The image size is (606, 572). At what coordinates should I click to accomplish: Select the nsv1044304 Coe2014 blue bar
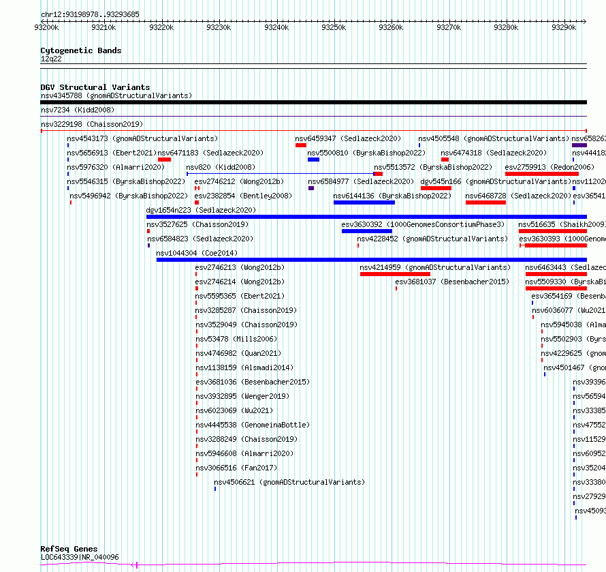coord(371,260)
